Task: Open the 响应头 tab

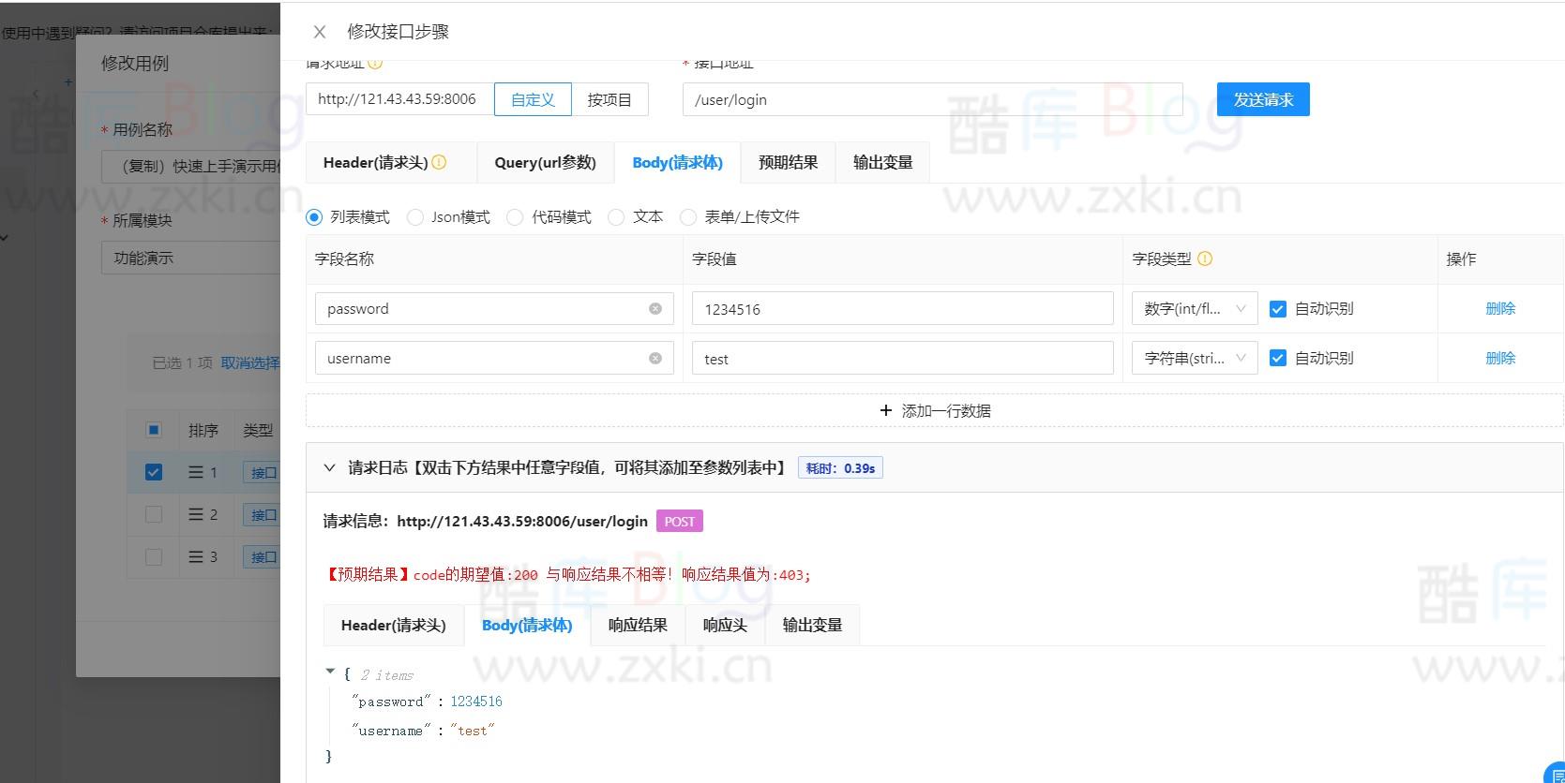Action: tap(725, 625)
